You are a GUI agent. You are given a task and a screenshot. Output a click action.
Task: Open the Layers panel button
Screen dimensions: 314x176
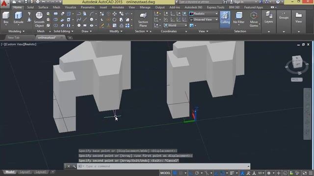coord(268,18)
